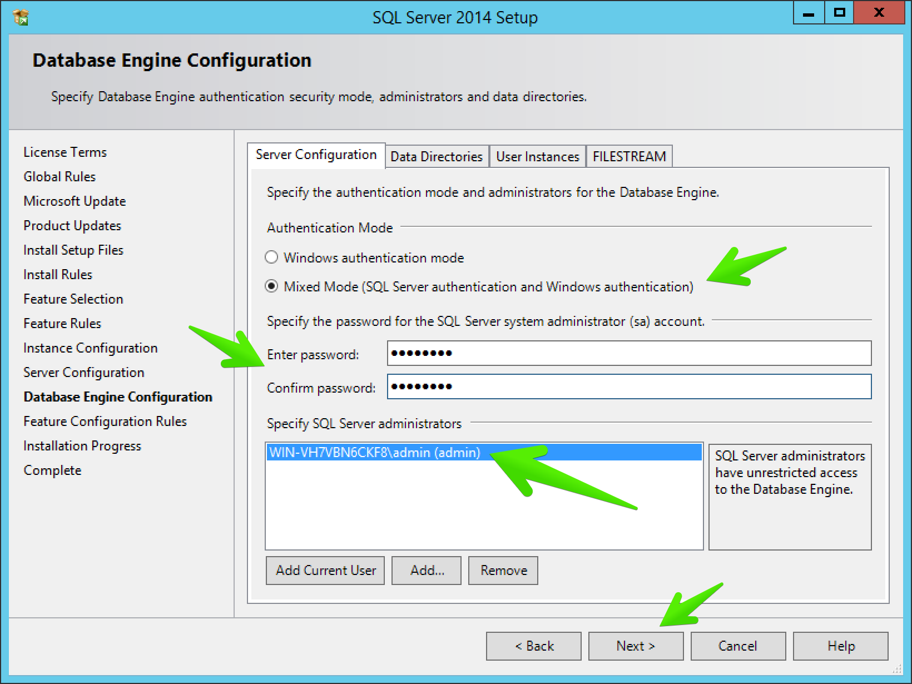Open the Data Directories tab
The height and width of the screenshot is (684, 912).
(437, 157)
